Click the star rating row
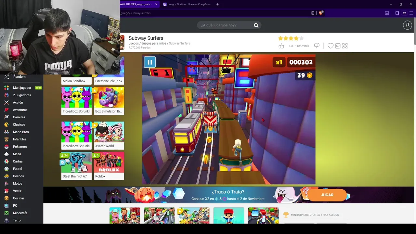Screen dimensions: 416x234 291,38
